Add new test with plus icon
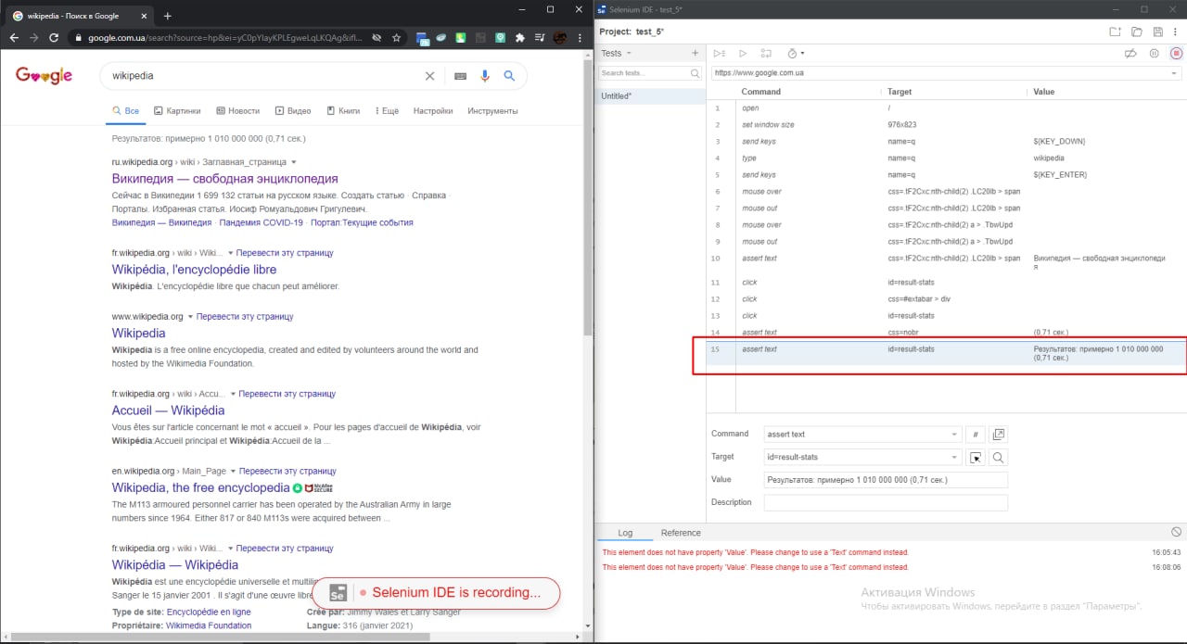This screenshot has width=1187, height=644. point(696,53)
